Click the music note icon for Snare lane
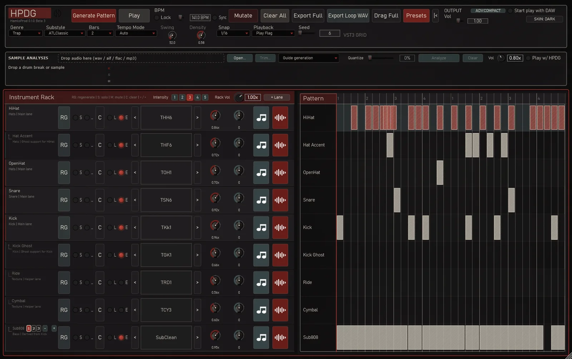The image size is (572, 359). click(261, 200)
